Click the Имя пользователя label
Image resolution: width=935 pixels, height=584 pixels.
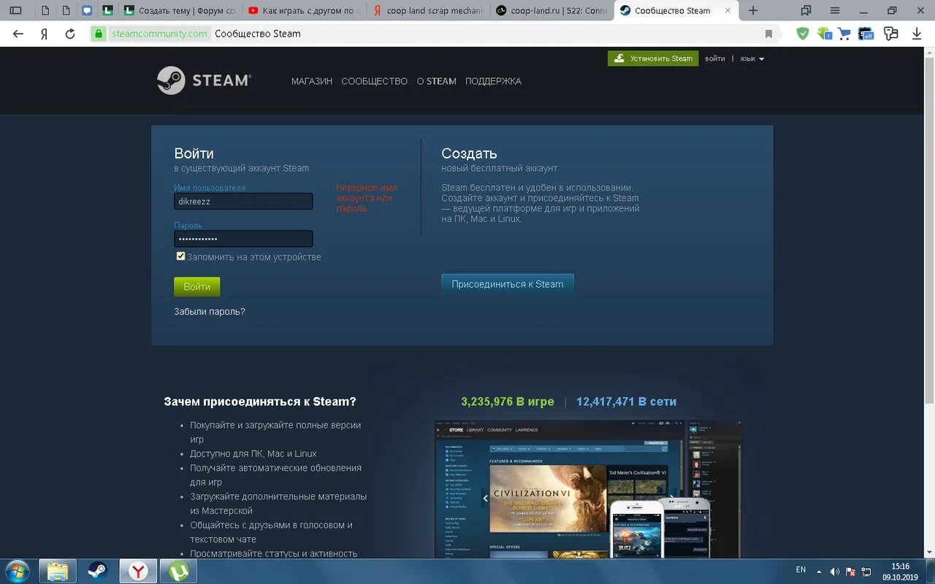pyautogui.click(x=210, y=188)
